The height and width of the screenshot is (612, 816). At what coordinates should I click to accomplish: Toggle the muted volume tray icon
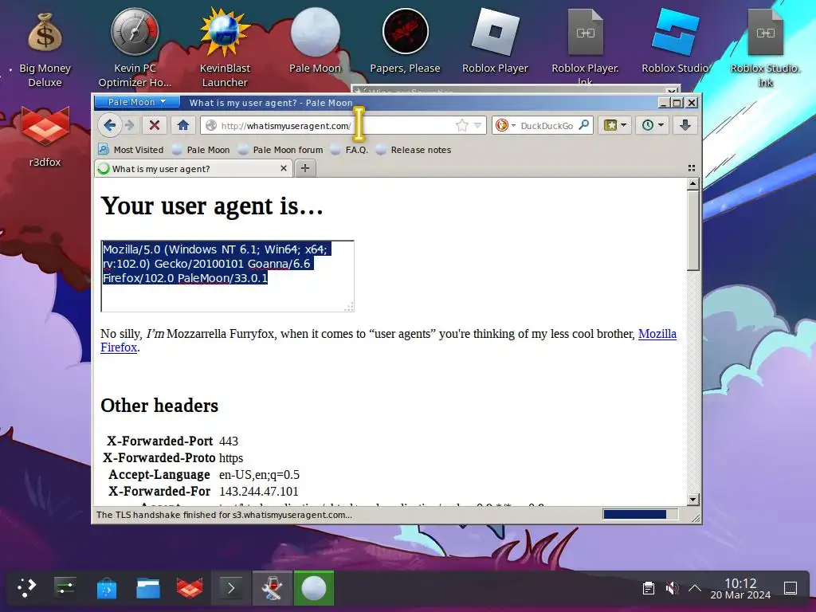pyautogui.click(x=672, y=589)
